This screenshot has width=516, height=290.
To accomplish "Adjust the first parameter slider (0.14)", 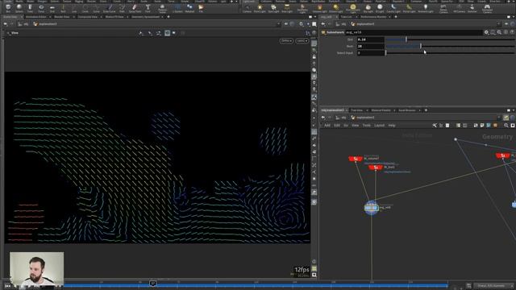I will pyautogui.click(x=450, y=39).
